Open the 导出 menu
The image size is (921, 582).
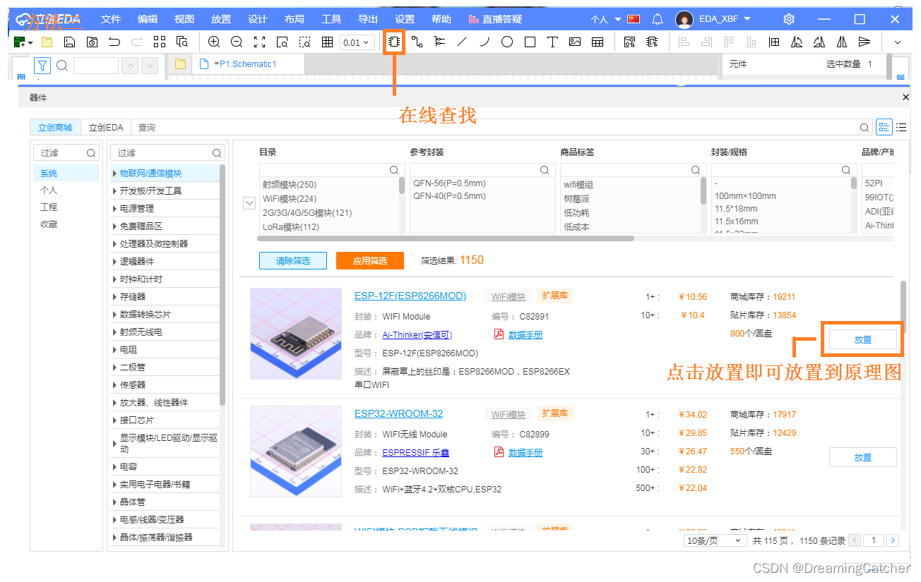(368, 19)
